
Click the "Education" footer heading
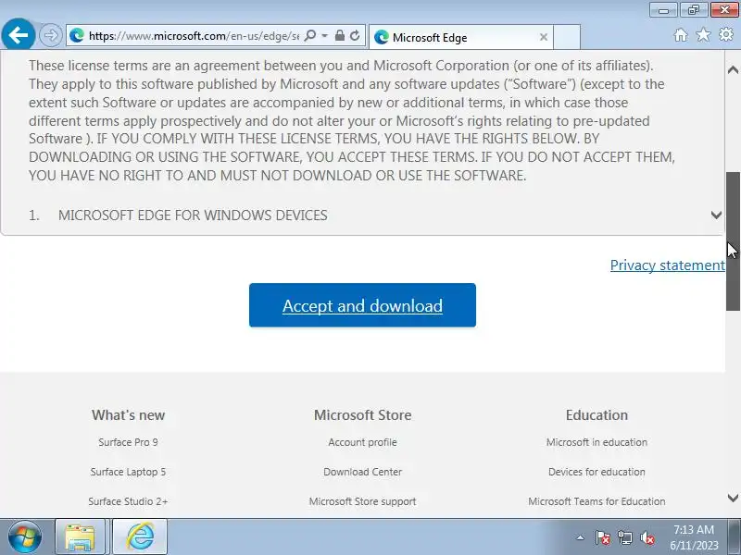(x=597, y=414)
